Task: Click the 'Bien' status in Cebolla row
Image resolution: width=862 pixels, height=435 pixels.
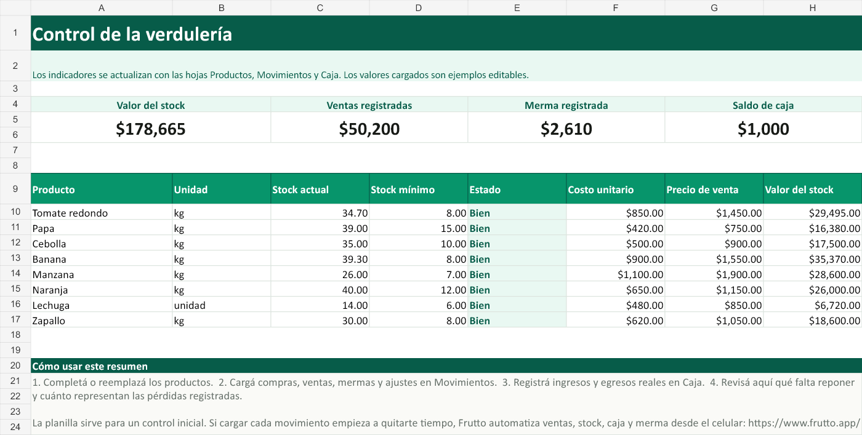Action: pyautogui.click(x=517, y=243)
